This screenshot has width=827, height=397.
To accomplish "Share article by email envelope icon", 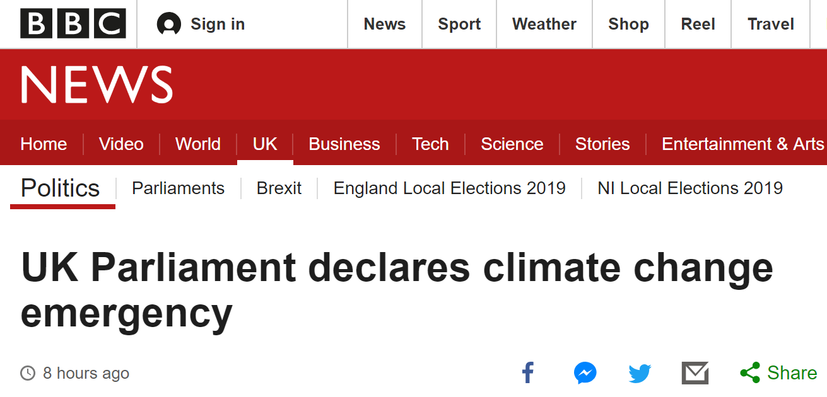I will (695, 373).
